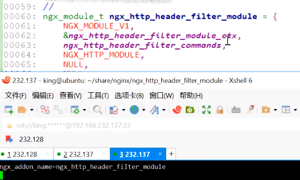Click line number 00060 in code
This screenshot has height=180, width=300.
tap(19, 16)
